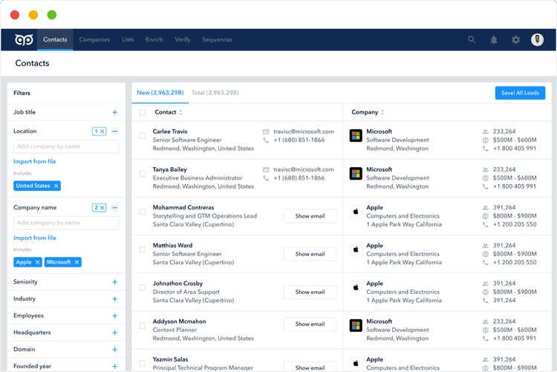Viewport: 557px width, 372px height.
Task: Sort by Contact column arrows
Action: tap(180, 112)
